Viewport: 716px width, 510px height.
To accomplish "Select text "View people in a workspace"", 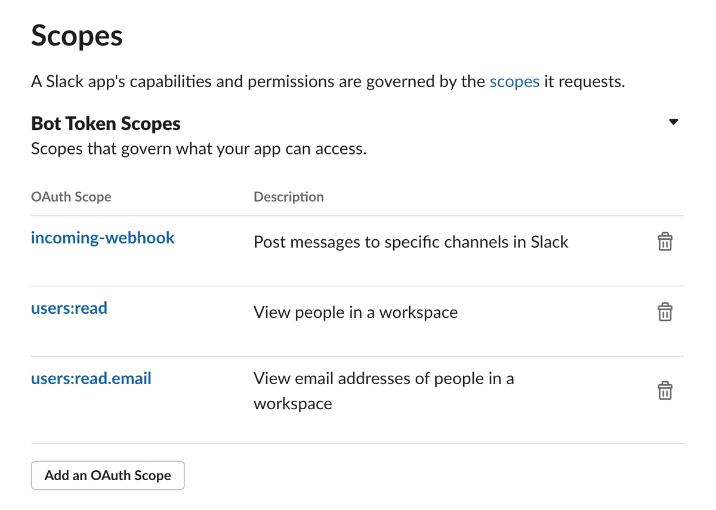I will [356, 312].
